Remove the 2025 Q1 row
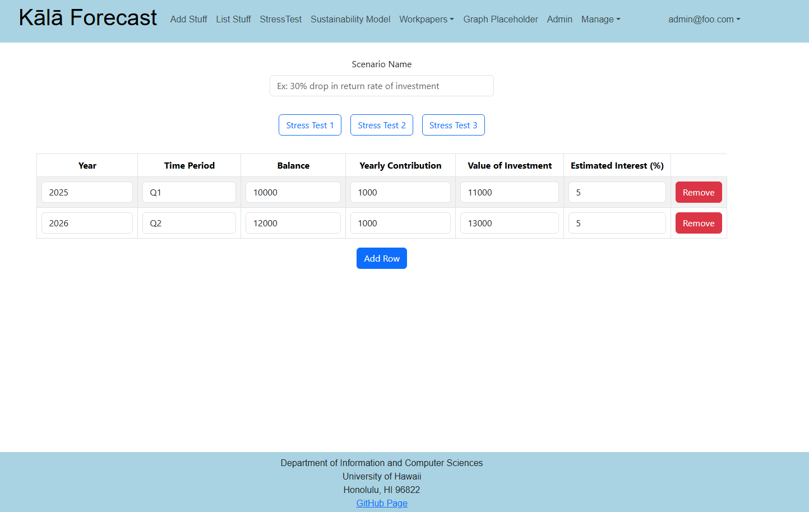The height and width of the screenshot is (512, 809). coord(698,192)
